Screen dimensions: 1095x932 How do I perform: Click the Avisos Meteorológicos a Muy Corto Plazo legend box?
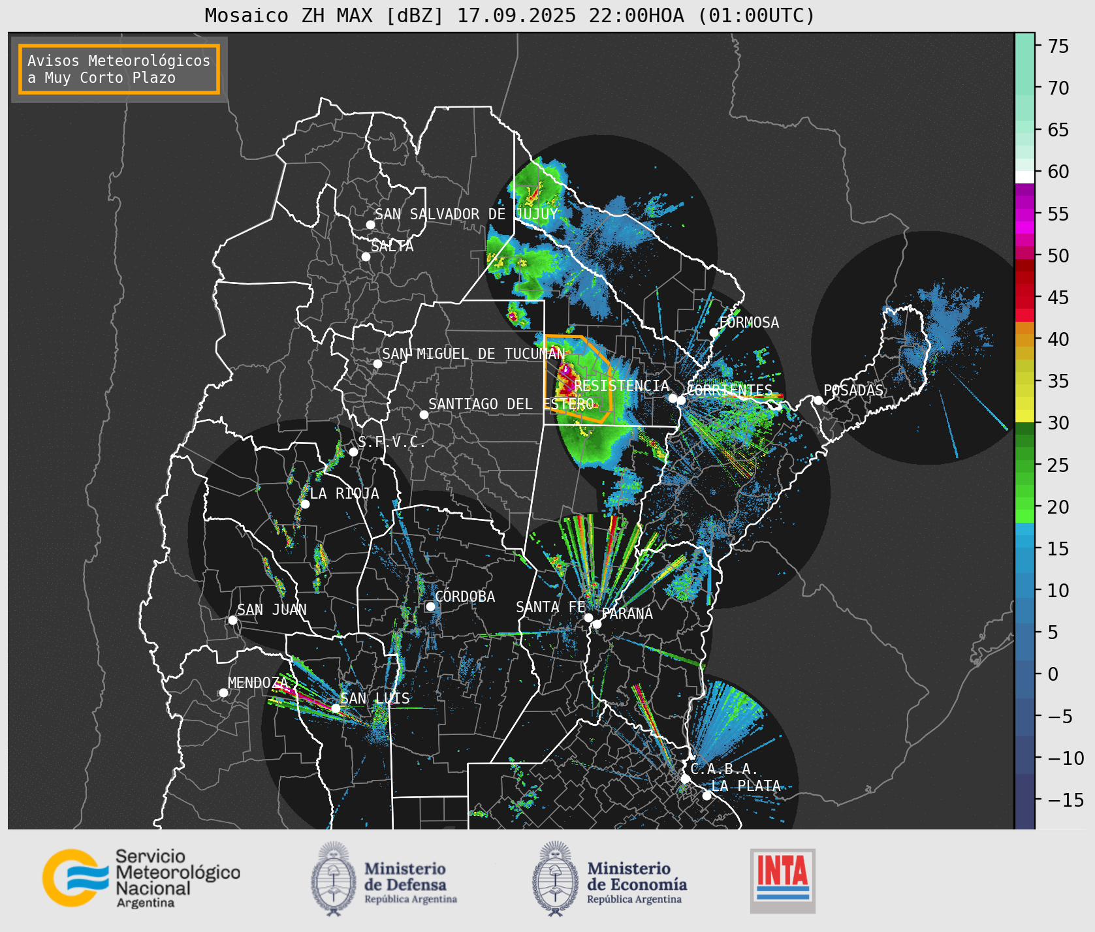[119, 69]
